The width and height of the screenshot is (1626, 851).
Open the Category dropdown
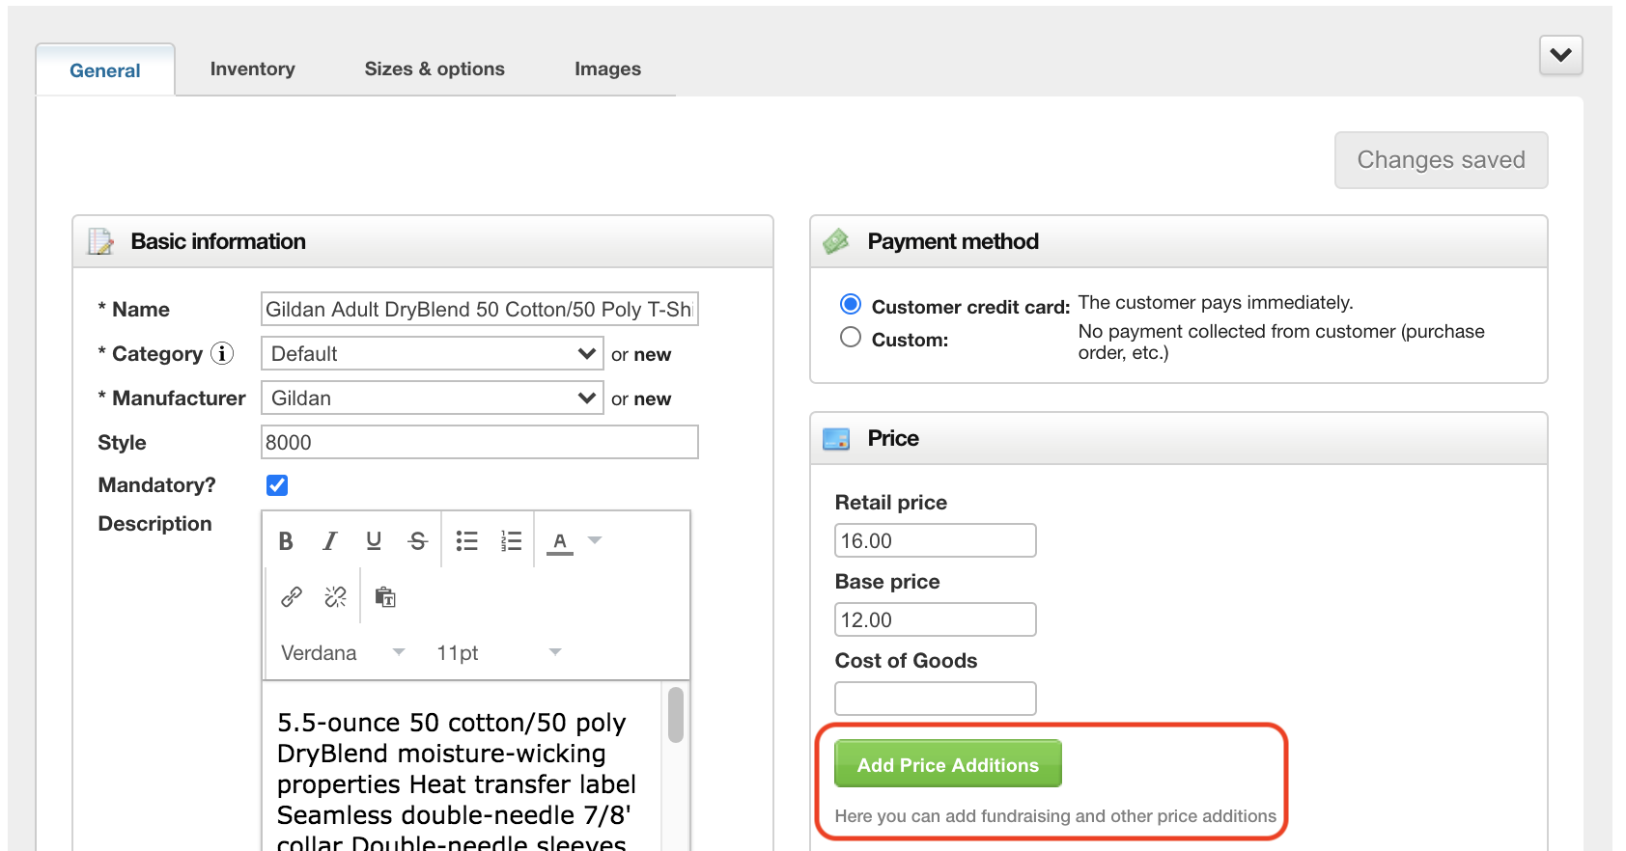pyautogui.click(x=433, y=353)
